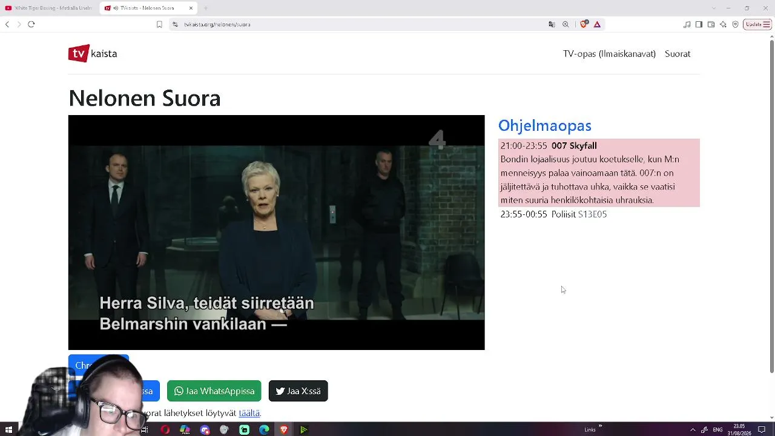
Task: Open the translate page icon
Action: point(552,24)
